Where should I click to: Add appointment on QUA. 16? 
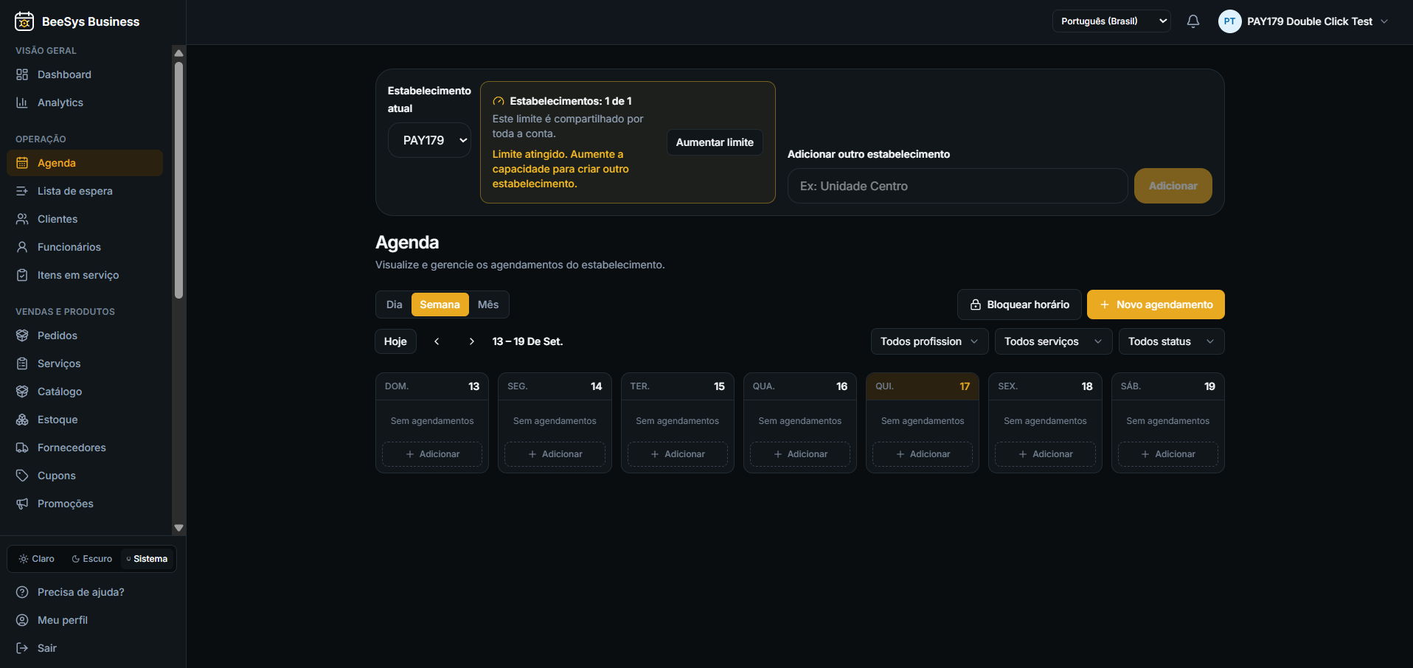(800, 454)
